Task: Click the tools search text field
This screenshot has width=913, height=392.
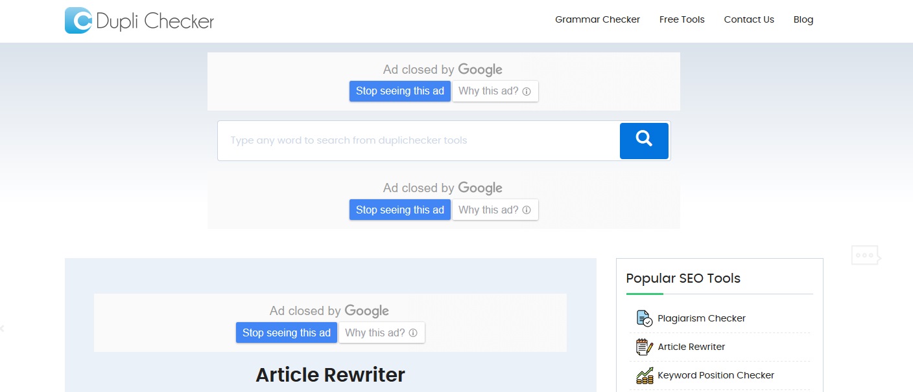Action: coord(418,140)
